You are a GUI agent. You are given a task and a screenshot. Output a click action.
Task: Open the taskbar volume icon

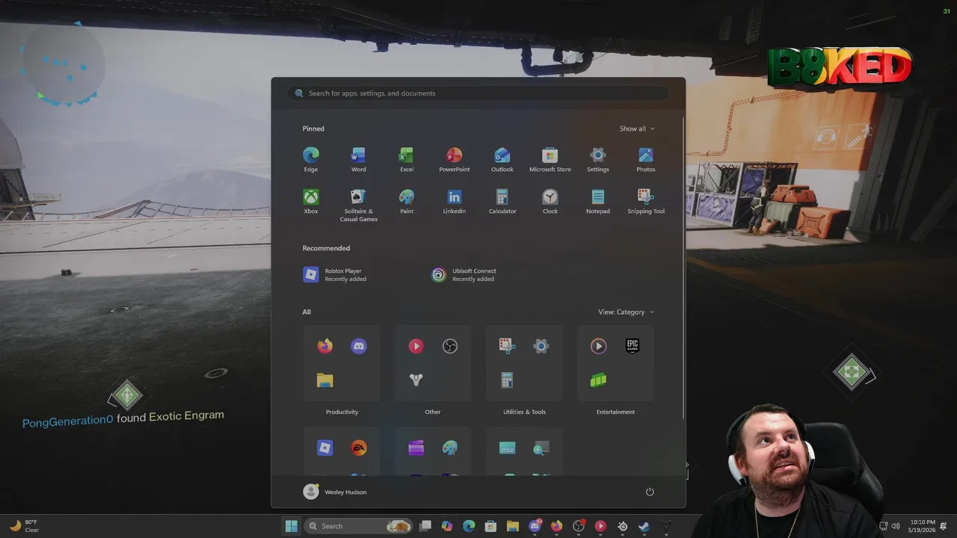[x=896, y=526]
